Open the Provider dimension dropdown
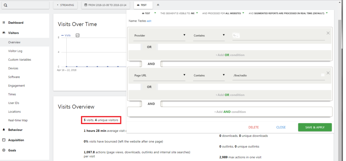 tap(159, 36)
